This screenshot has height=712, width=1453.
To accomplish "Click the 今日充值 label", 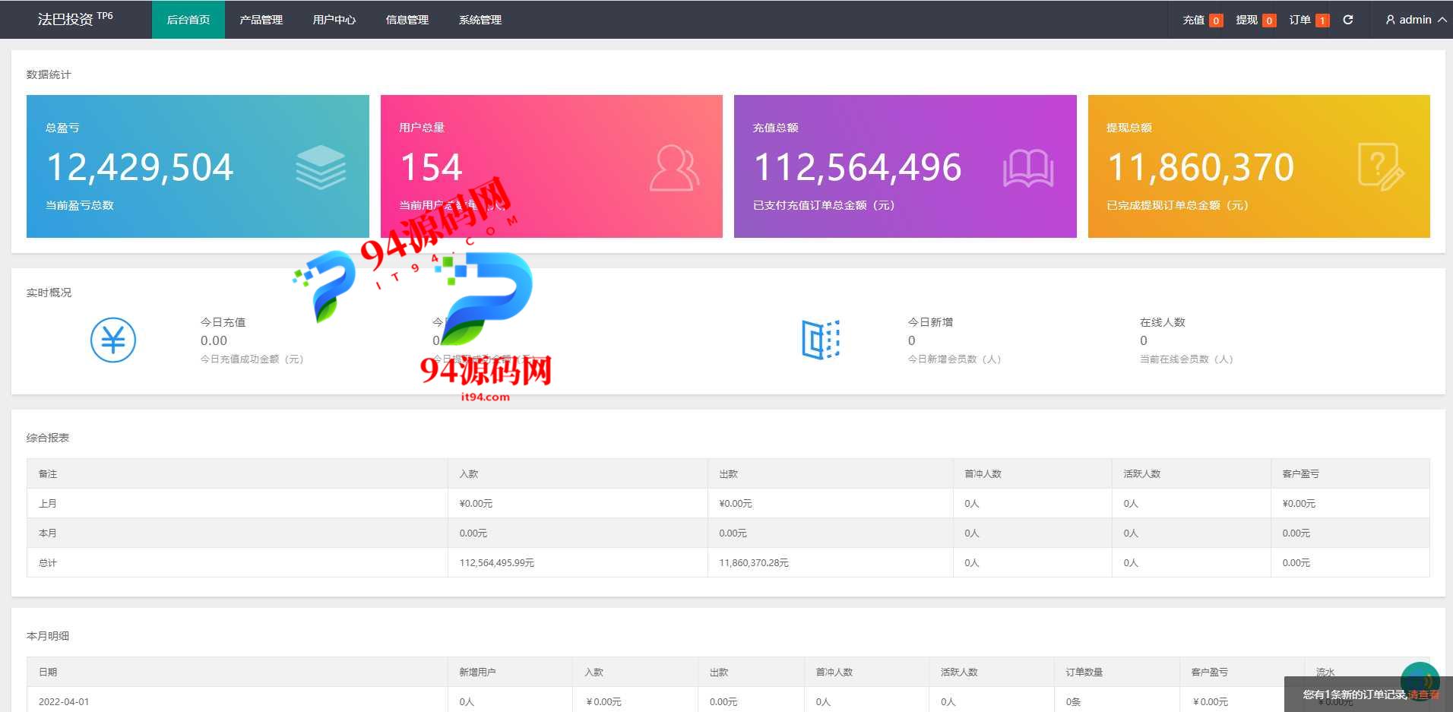I will (x=223, y=322).
